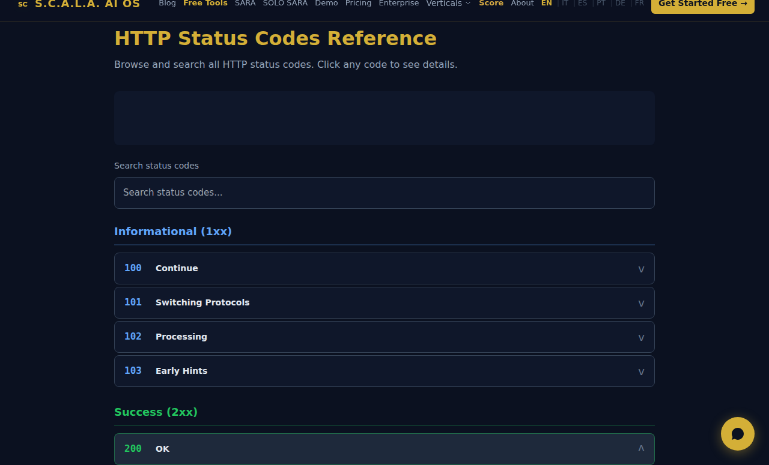
Task: Click the status code number 100
Action: click(133, 268)
